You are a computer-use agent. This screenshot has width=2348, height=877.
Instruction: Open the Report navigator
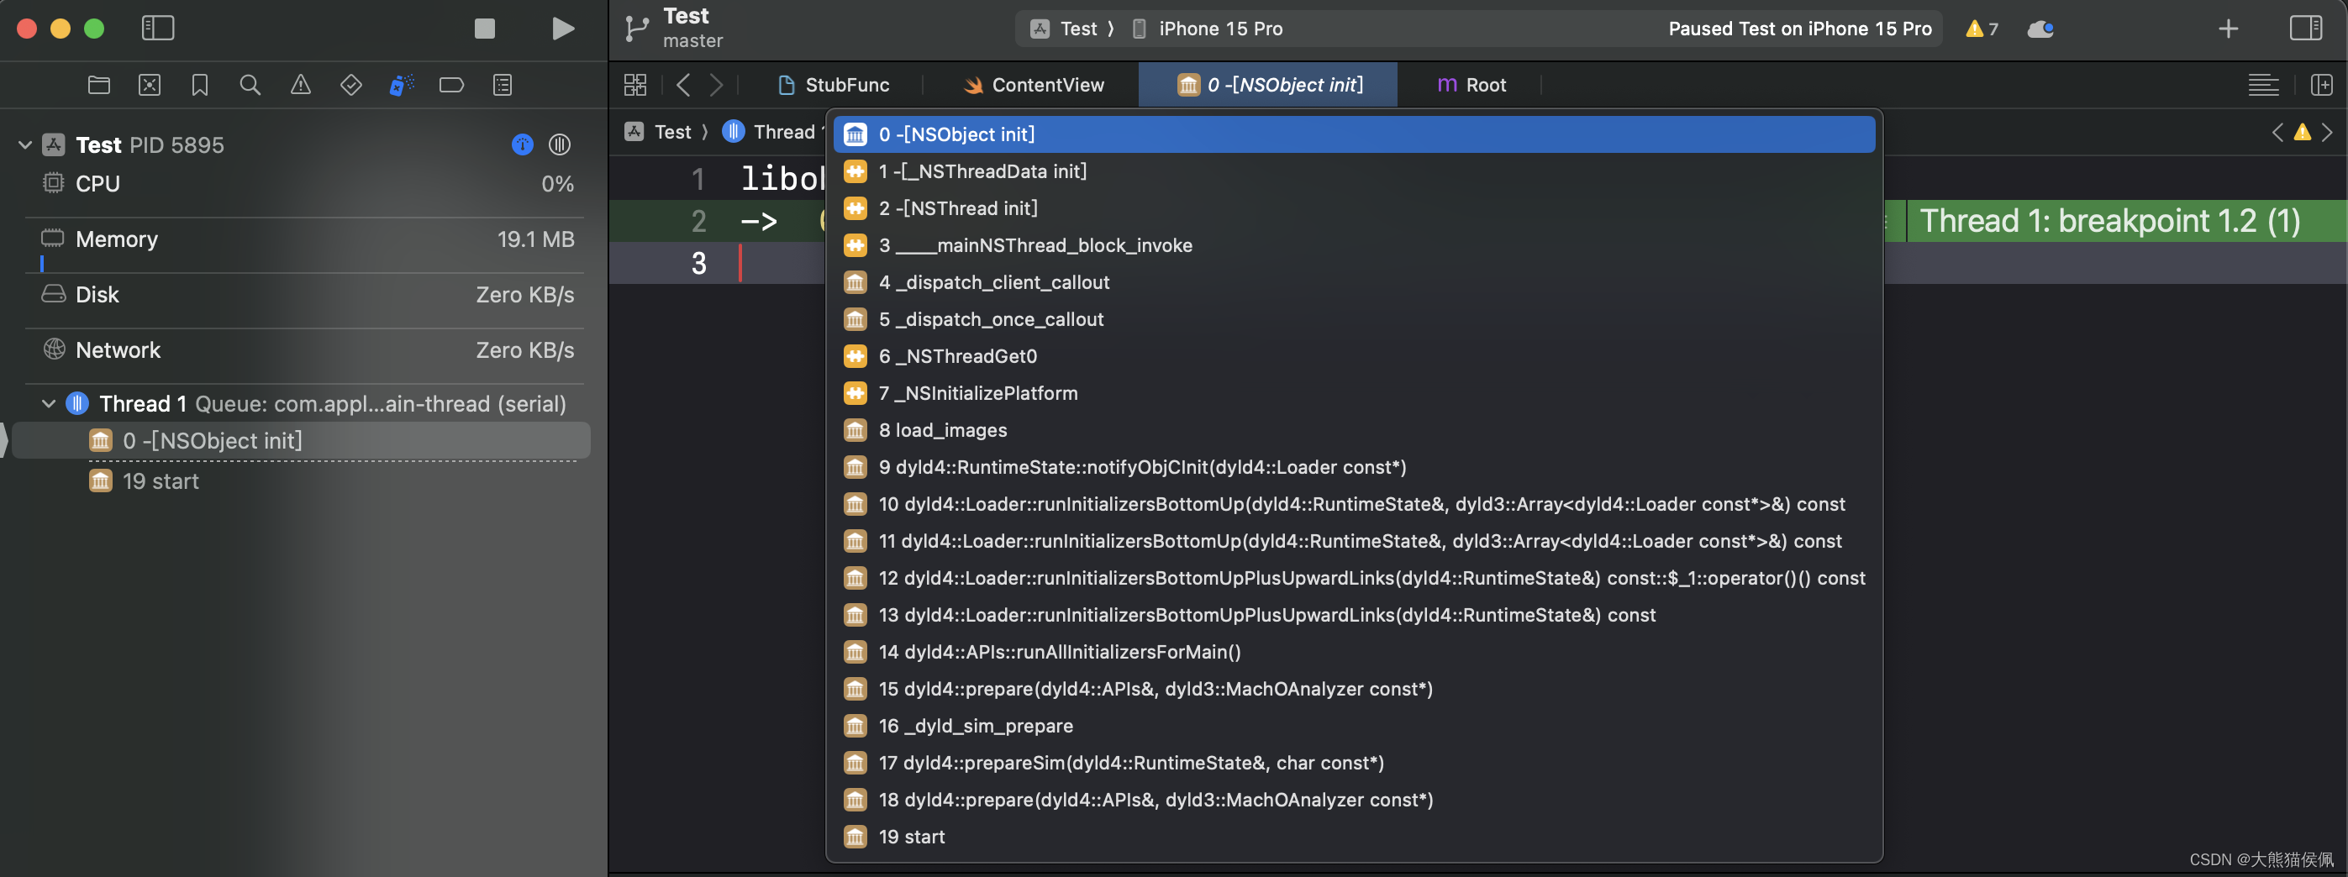503,85
